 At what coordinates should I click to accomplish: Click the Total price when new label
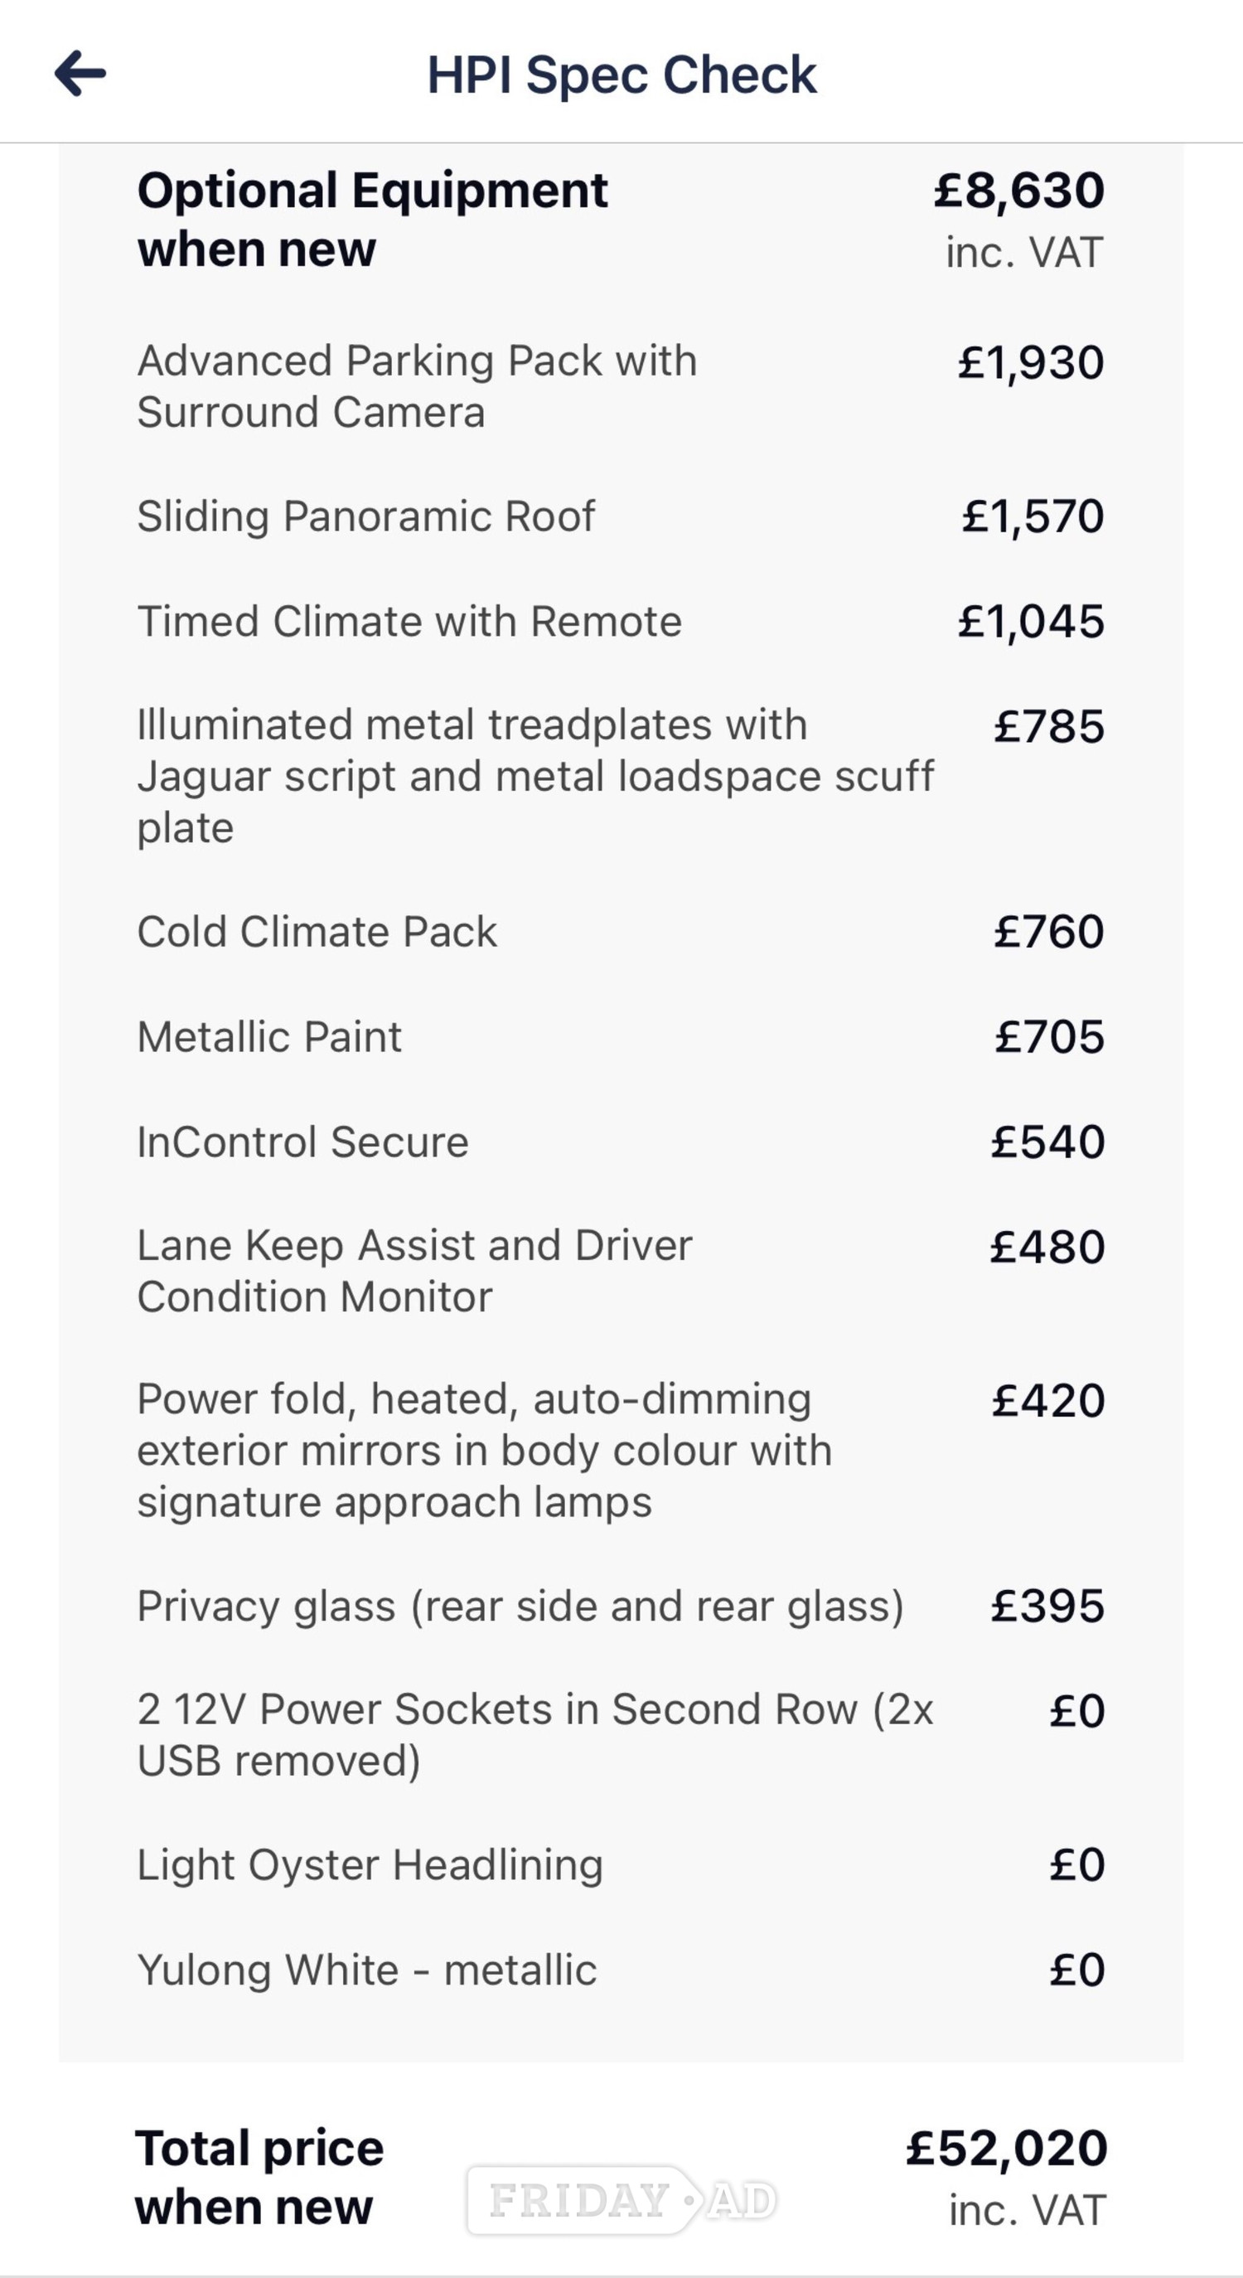pos(259,2177)
